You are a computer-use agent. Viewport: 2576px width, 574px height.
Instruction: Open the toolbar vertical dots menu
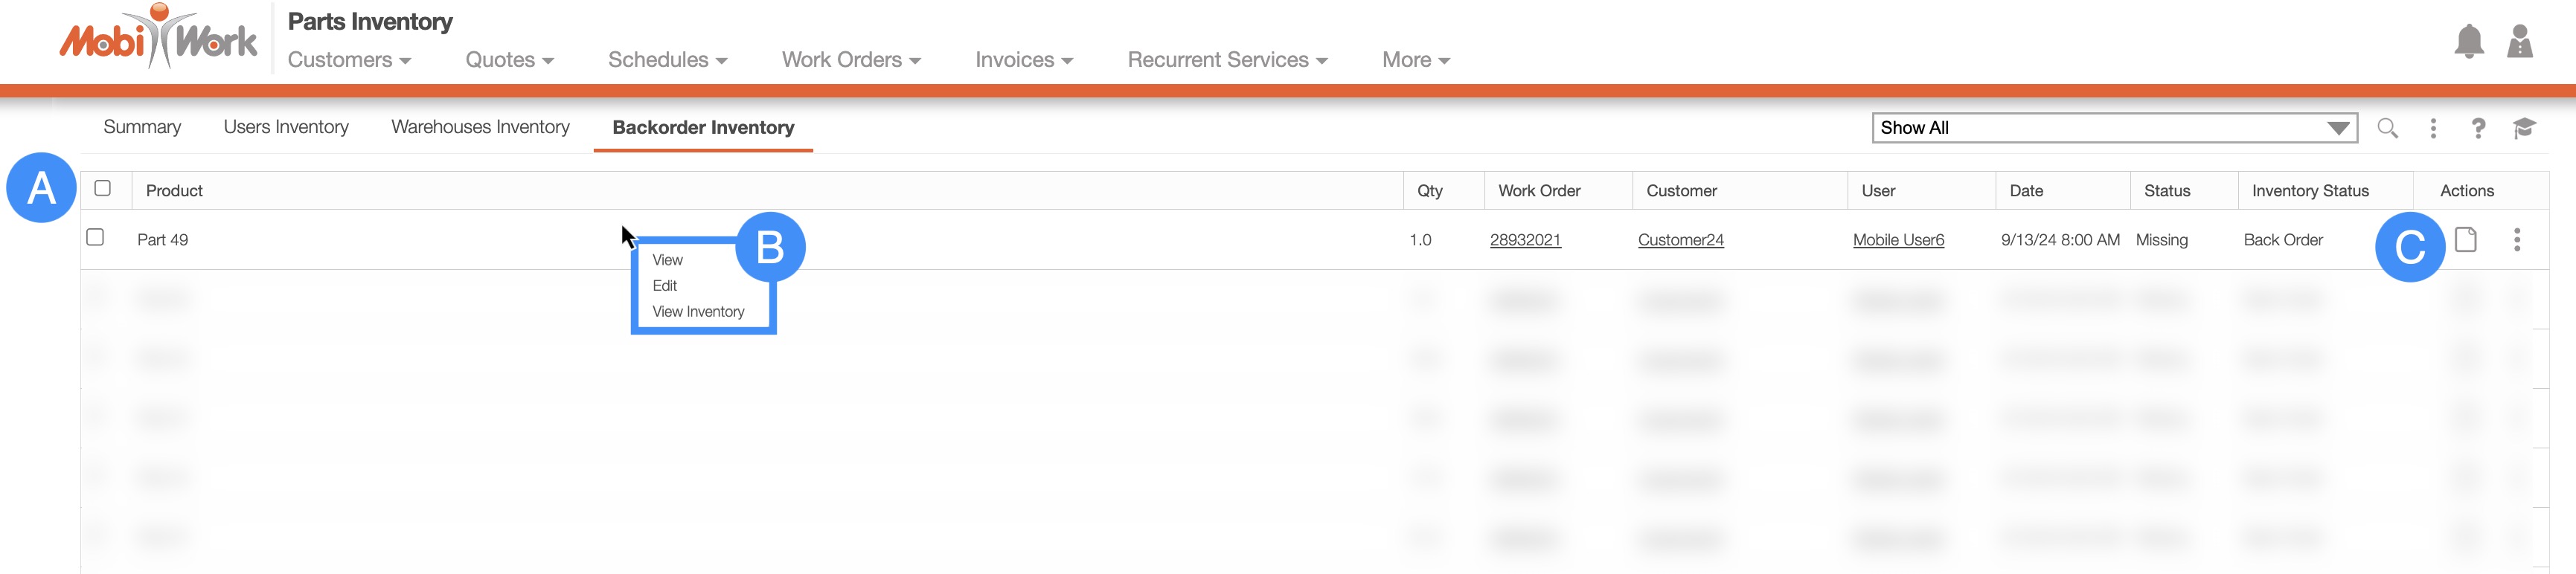[x=2433, y=128]
